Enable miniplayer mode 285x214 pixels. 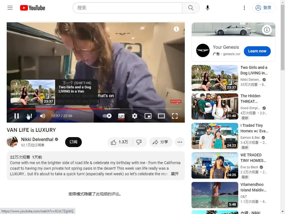click(x=148, y=116)
